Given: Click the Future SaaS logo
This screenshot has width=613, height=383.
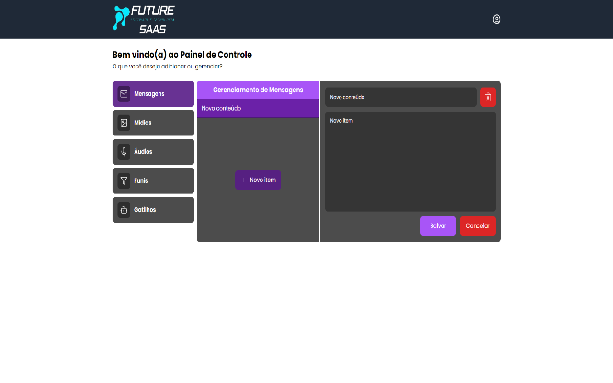Looking at the screenshot, I should 144,19.
